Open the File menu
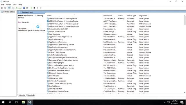The width and height of the screenshot is (186, 105). pos(3,5)
